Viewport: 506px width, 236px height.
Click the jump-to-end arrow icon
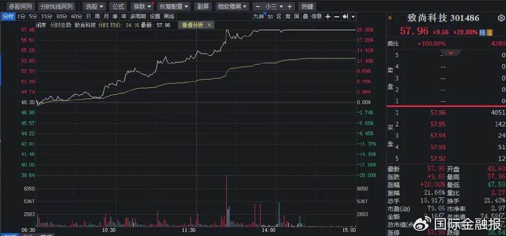346,16
